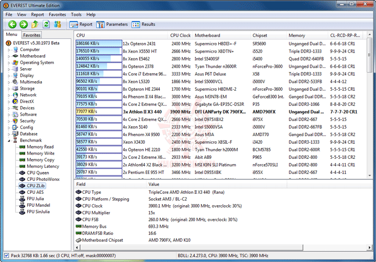Open the Report toolbar button

[81, 24]
